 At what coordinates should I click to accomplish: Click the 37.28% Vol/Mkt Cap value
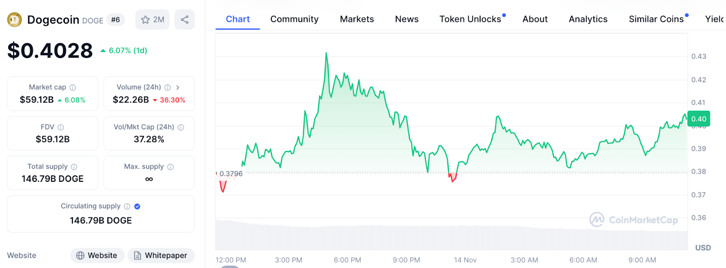click(149, 139)
